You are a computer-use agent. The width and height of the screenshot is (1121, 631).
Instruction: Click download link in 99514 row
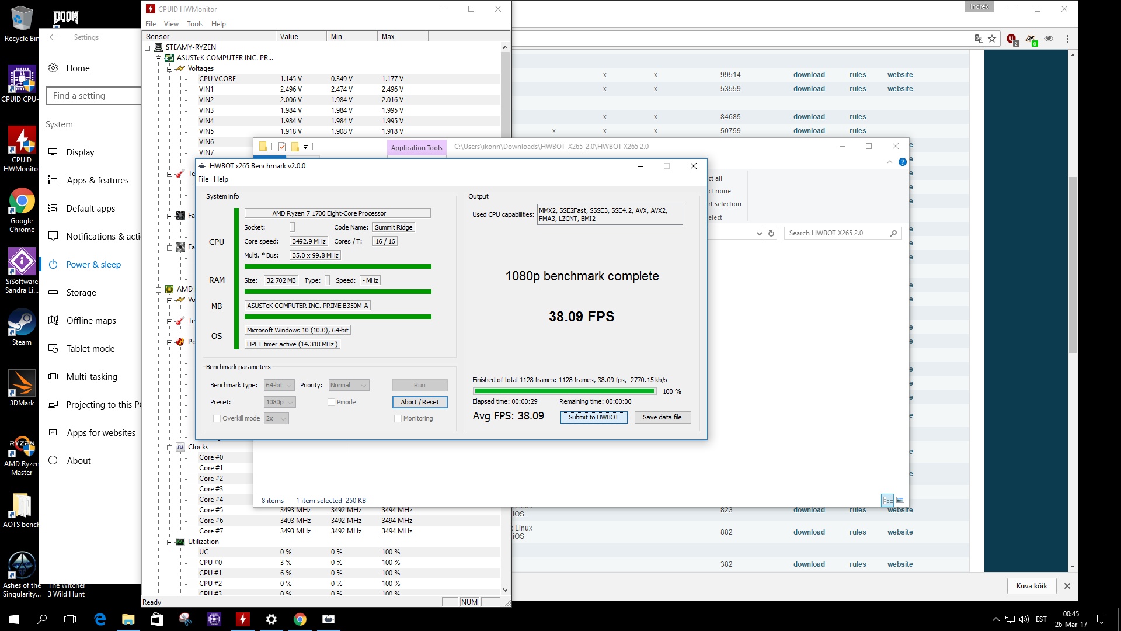(809, 75)
